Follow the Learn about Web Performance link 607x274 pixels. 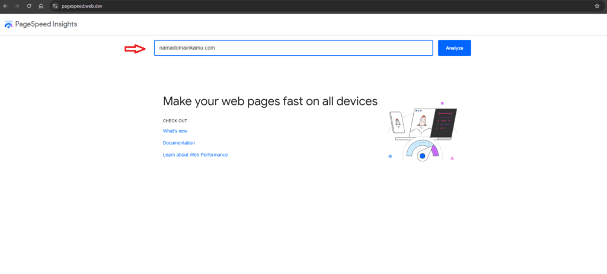click(195, 155)
